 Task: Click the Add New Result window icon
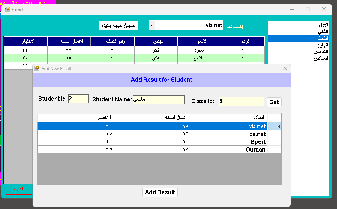37,68
